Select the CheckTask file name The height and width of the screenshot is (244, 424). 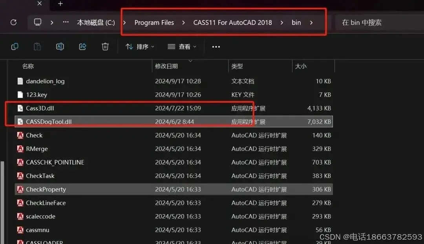pos(40,176)
